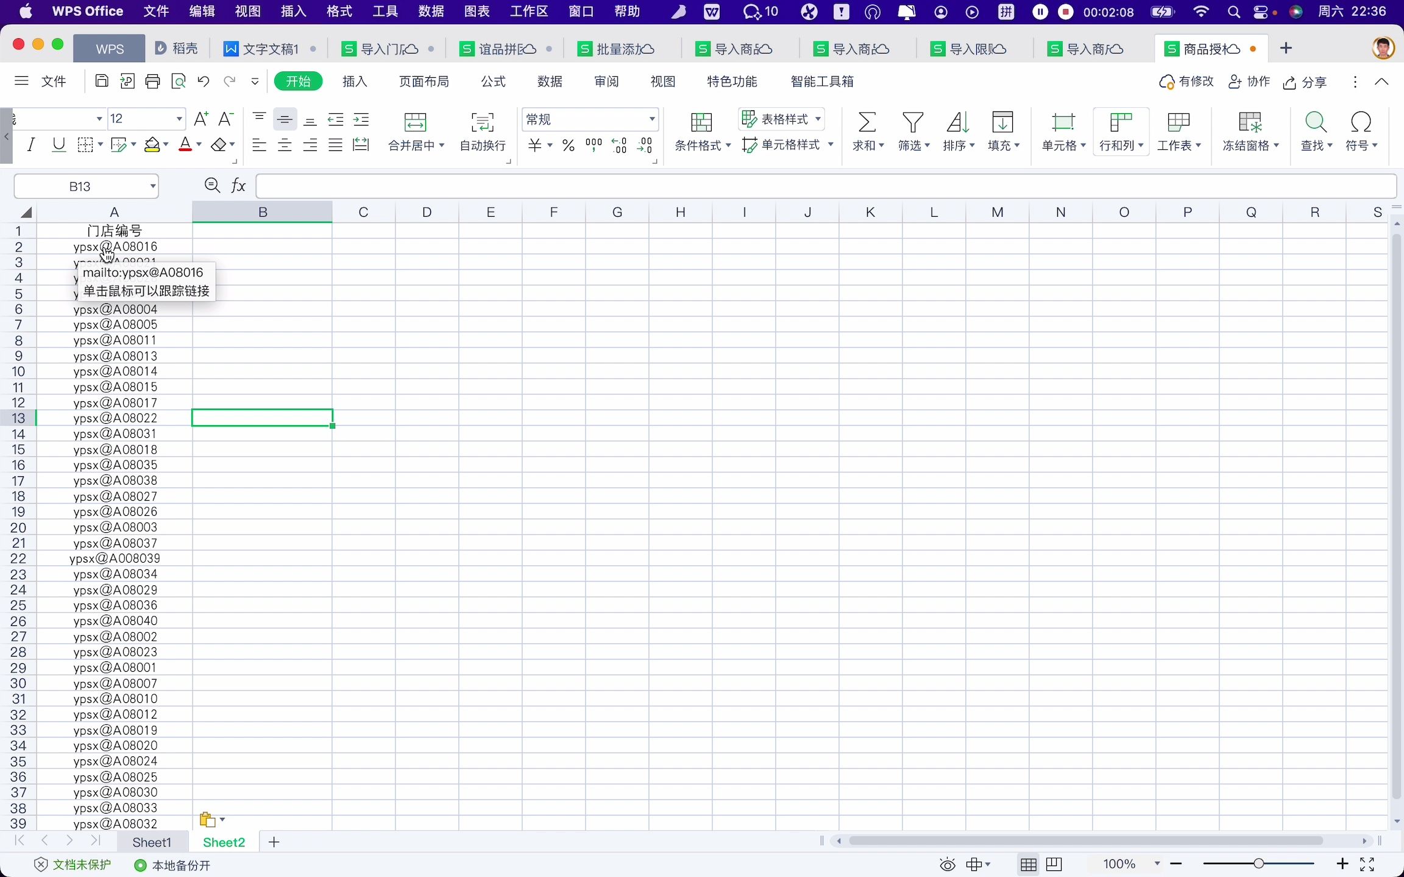Increase font size with A+ icon
Image resolution: width=1404 pixels, height=877 pixels.
point(200,119)
